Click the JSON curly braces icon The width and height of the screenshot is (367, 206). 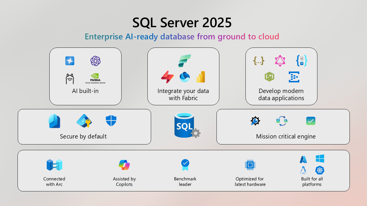point(259,61)
